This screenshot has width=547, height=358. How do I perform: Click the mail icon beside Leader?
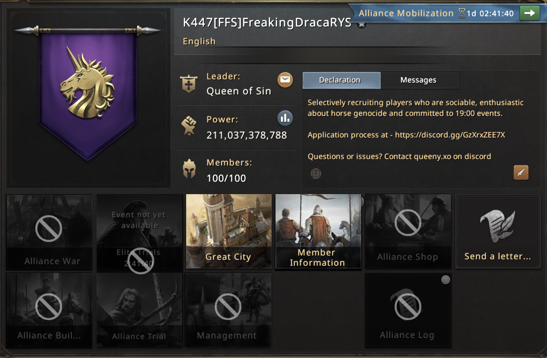pyautogui.click(x=285, y=80)
